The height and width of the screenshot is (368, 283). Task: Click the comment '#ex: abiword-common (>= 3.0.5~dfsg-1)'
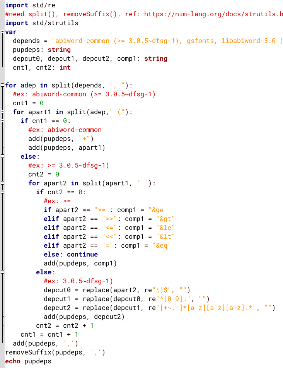coord(84,94)
